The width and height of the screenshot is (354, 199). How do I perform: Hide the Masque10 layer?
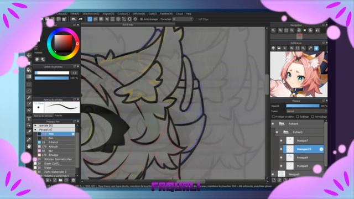pos(281,149)
